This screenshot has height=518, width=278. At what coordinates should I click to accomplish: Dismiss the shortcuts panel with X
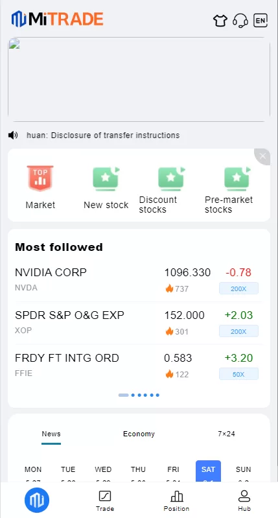[x=263, y=156]
